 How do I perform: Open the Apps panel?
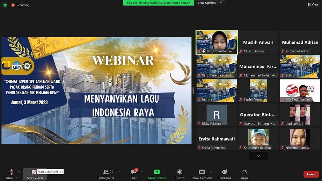pyautogui.click(x=244, y=174)
